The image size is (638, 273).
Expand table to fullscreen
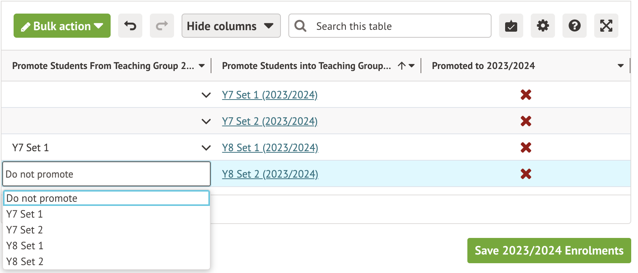coord(606,26)
